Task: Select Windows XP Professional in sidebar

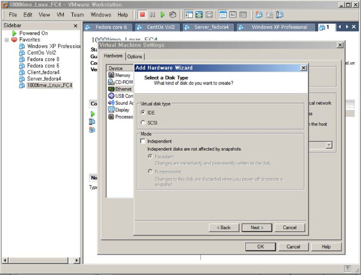Action: (54, 46)
